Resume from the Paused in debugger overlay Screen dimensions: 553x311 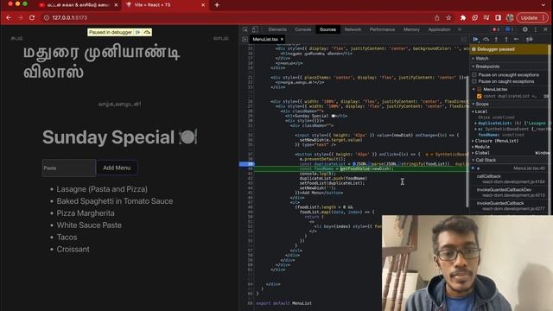(x=137, y=33)
